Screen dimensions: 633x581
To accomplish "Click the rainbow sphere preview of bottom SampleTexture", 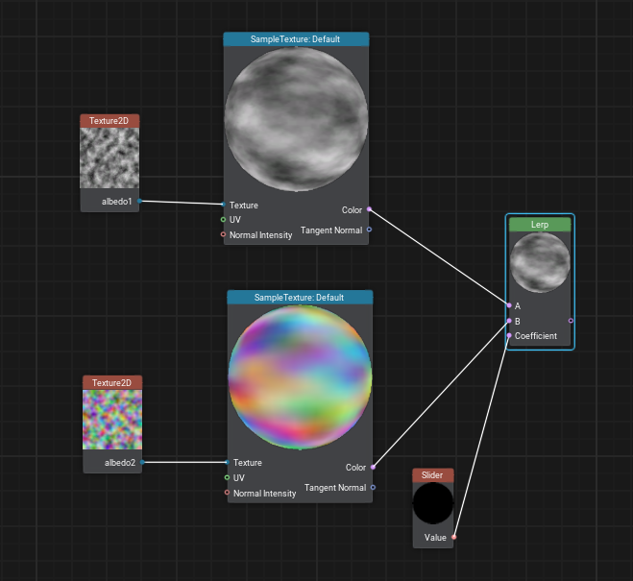I will tap(300, 377).
